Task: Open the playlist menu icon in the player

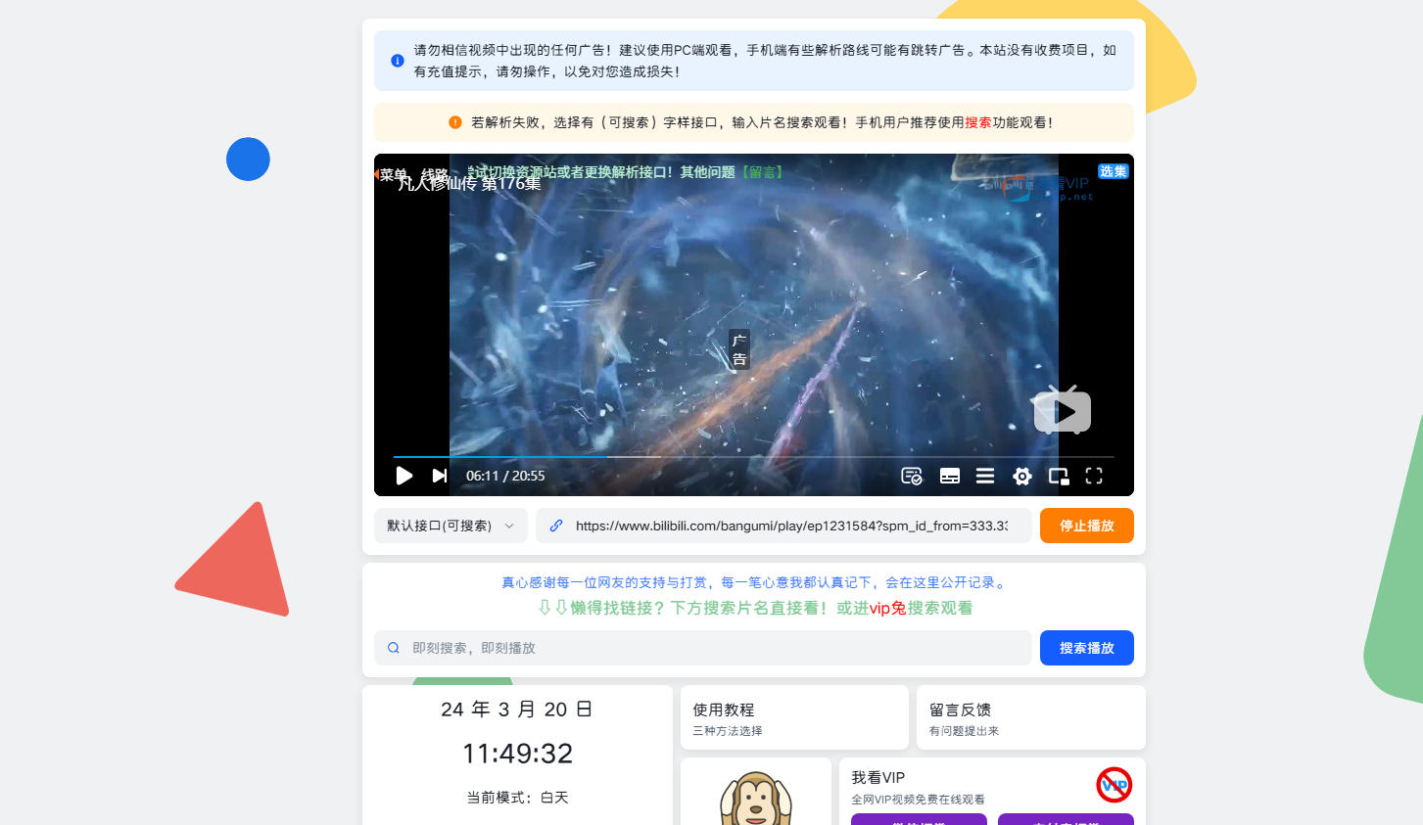Action: click(x=985, y=476)
